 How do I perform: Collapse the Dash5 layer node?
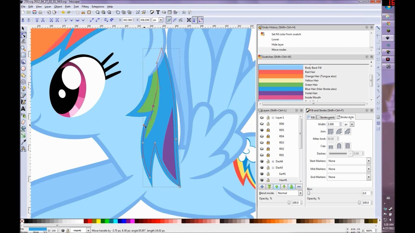(273, 168)
